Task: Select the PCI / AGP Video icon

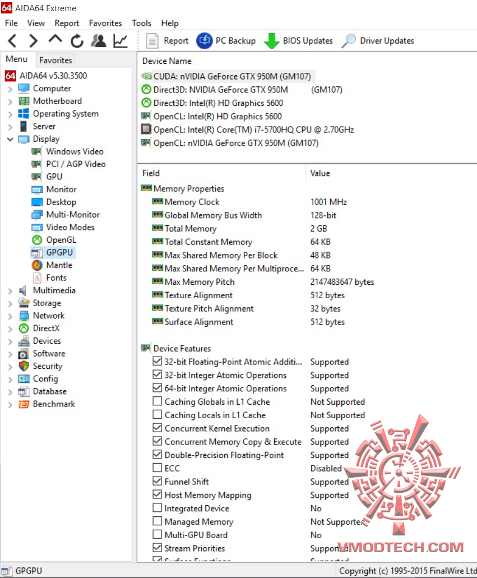Action: coord(36,164)
